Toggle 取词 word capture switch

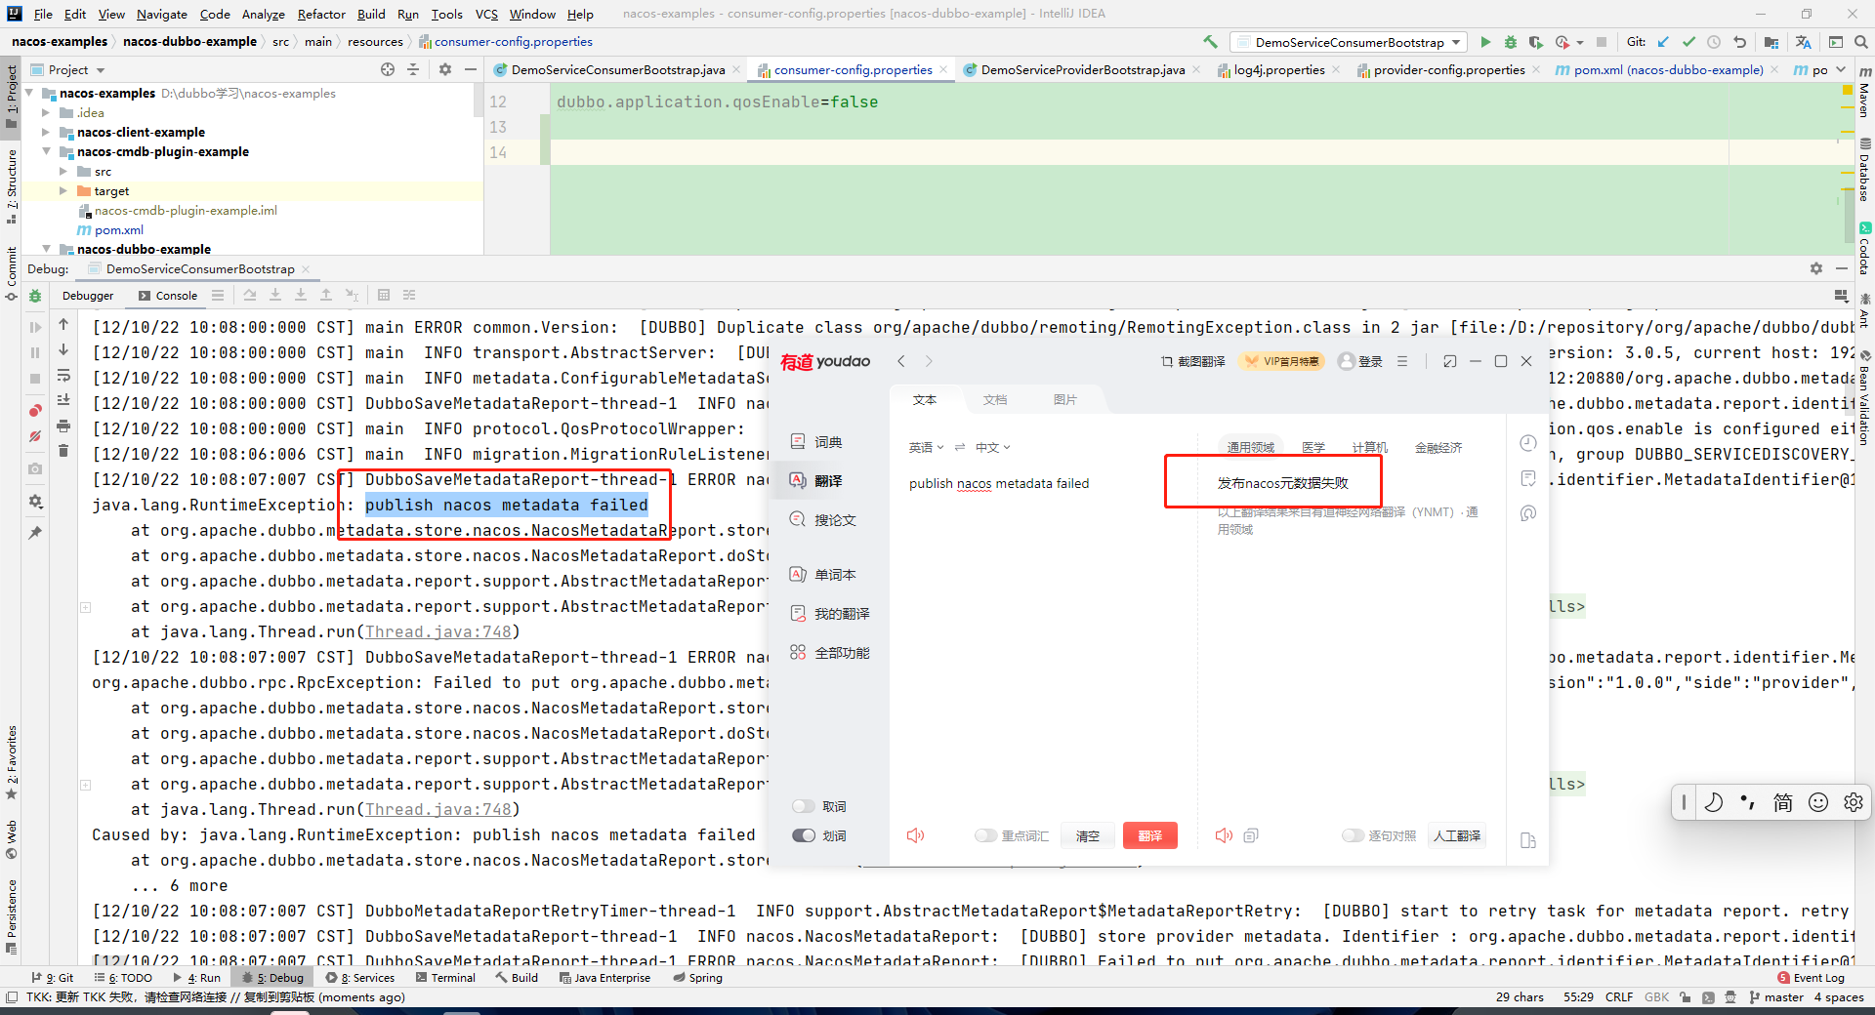(x=804, y=806)
